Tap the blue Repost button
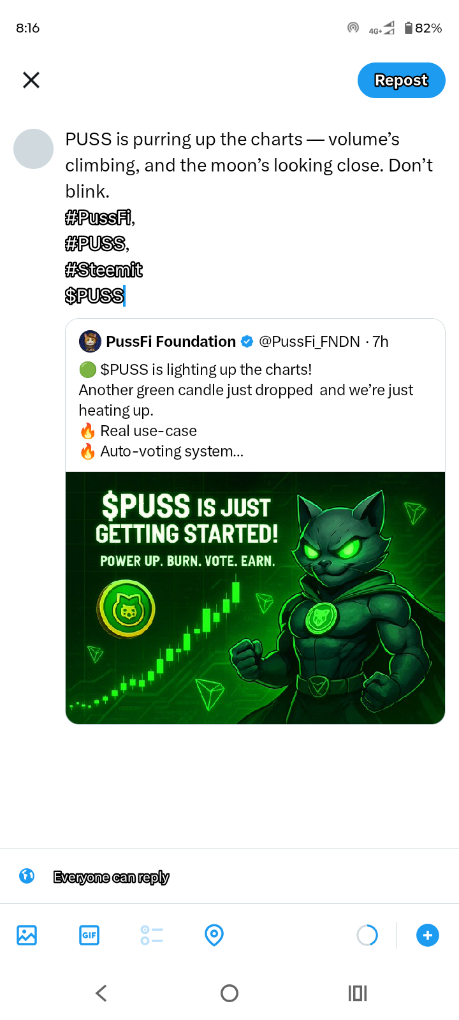Image resolution: width=459 pixels, height=1020 pixels. click(x=401, y=80)
